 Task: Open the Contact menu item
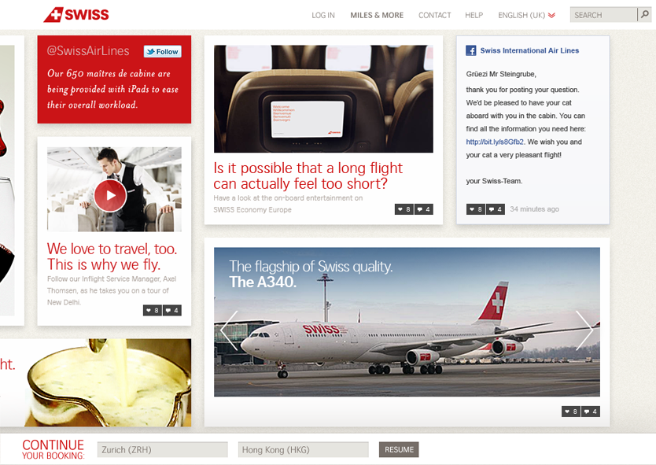[435, 15]
